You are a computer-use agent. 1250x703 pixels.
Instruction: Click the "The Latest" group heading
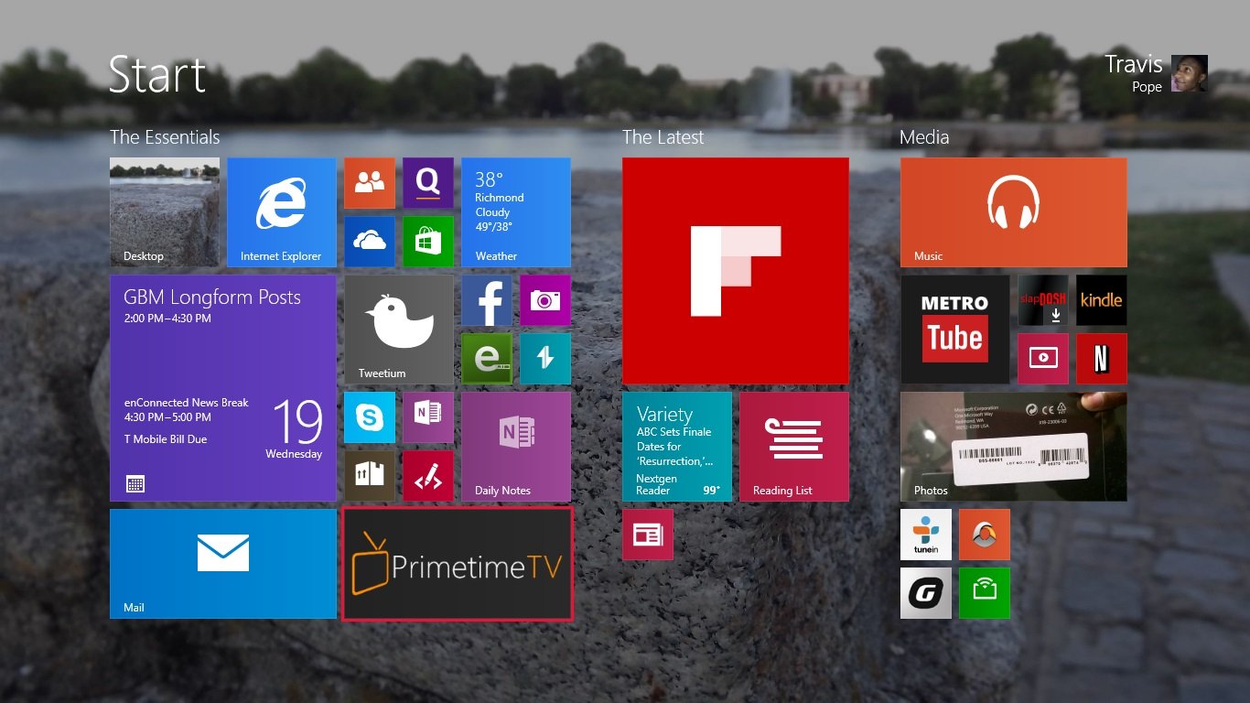click(663, 137)
